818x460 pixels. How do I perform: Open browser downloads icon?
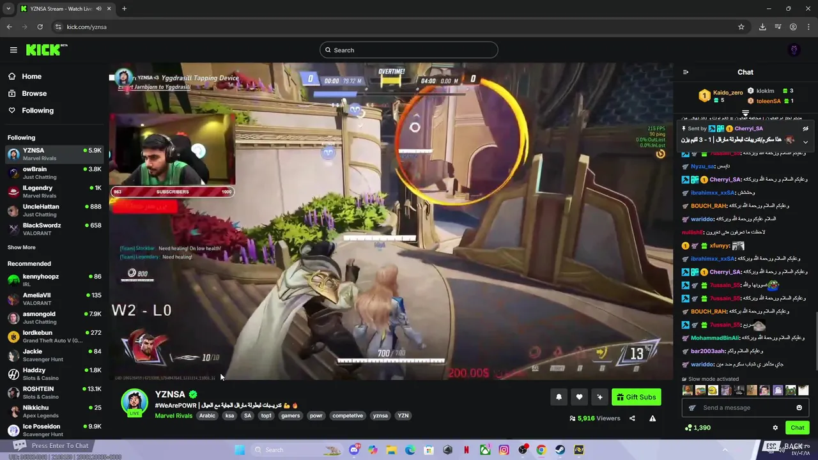(762, 27)
